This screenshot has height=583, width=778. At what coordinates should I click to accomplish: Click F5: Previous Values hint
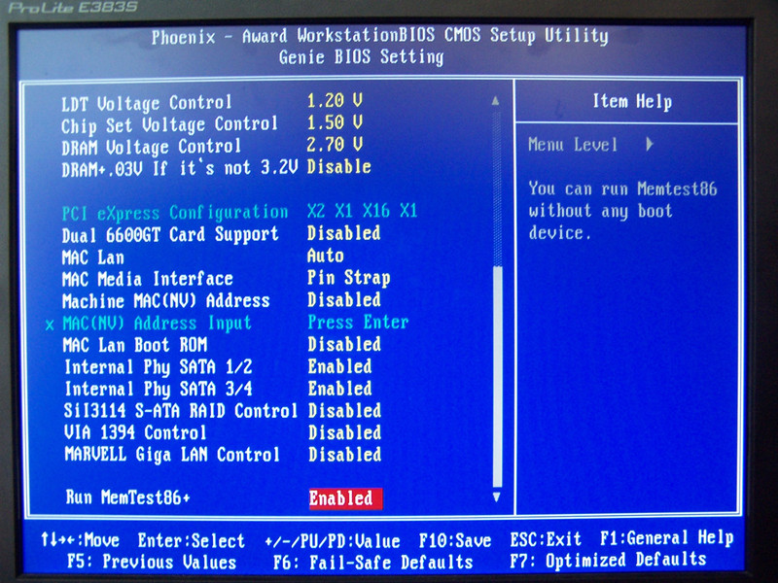coord(152,563)
